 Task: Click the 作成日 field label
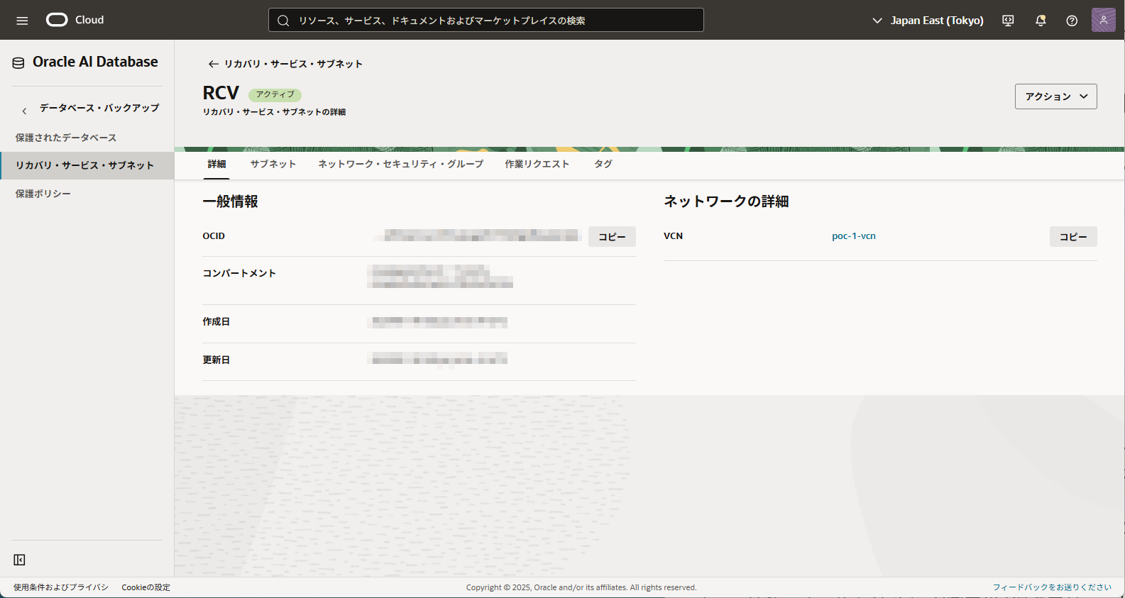[x=216, y=321]
